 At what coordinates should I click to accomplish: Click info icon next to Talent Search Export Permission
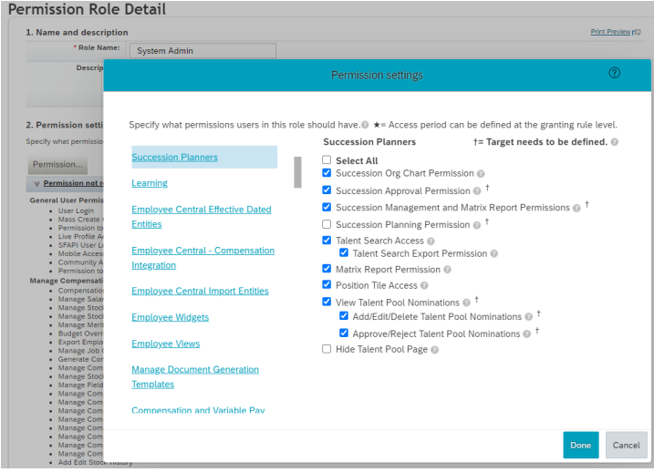(493, 253)
